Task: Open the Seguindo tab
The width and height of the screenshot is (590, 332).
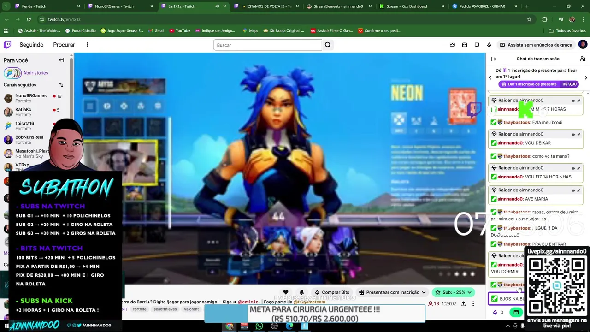Action: tap(31, 45)
